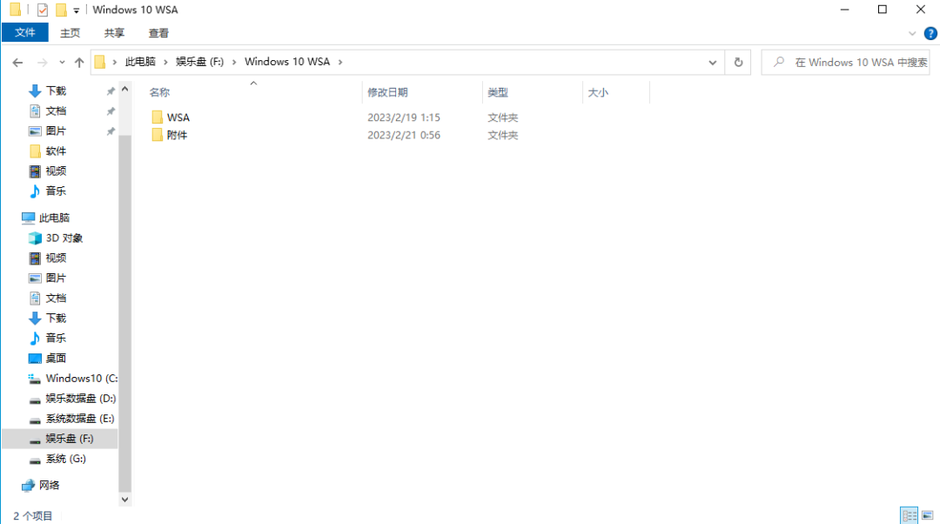The image size is (940, 524).
Task: Click the Help question mark icon
Action: pyautogui.click(x=930, y=33)
